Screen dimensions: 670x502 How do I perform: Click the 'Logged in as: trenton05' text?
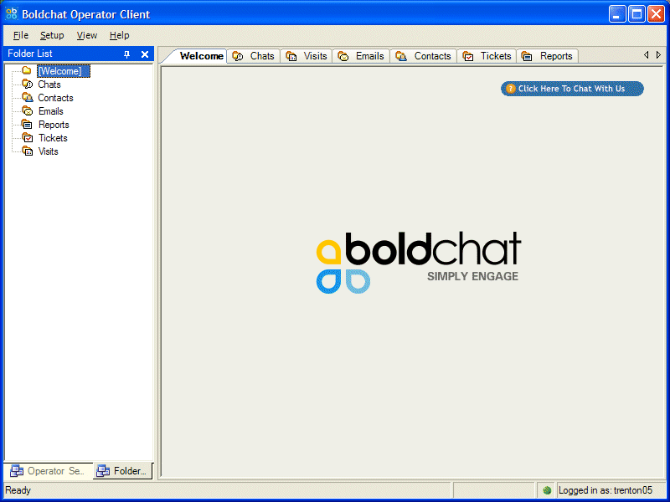[606, 490]
